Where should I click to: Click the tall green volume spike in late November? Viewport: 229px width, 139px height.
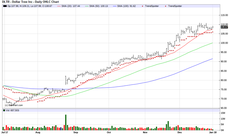[x=168, y=125]
